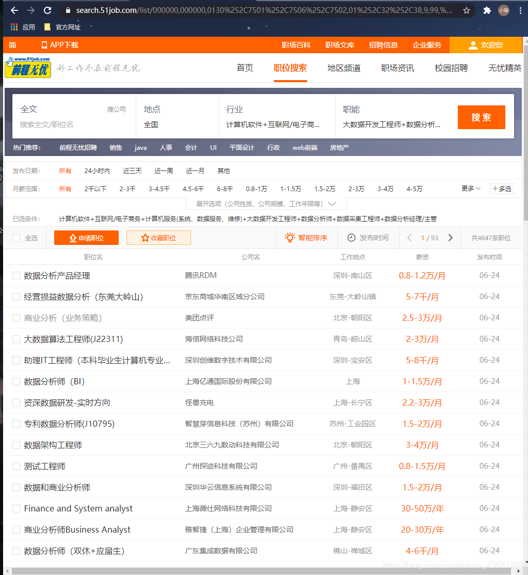Open Chrome three-dot menu
Viewport: 528px width, 575px height.
pyautogui.click(x=520, y=10)
